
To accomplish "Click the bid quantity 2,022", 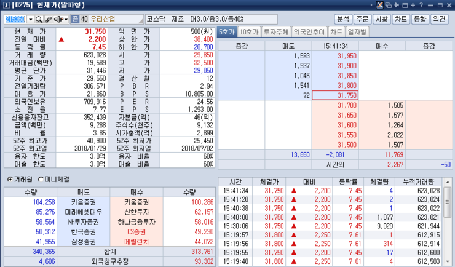I will [x=395, y=135].
